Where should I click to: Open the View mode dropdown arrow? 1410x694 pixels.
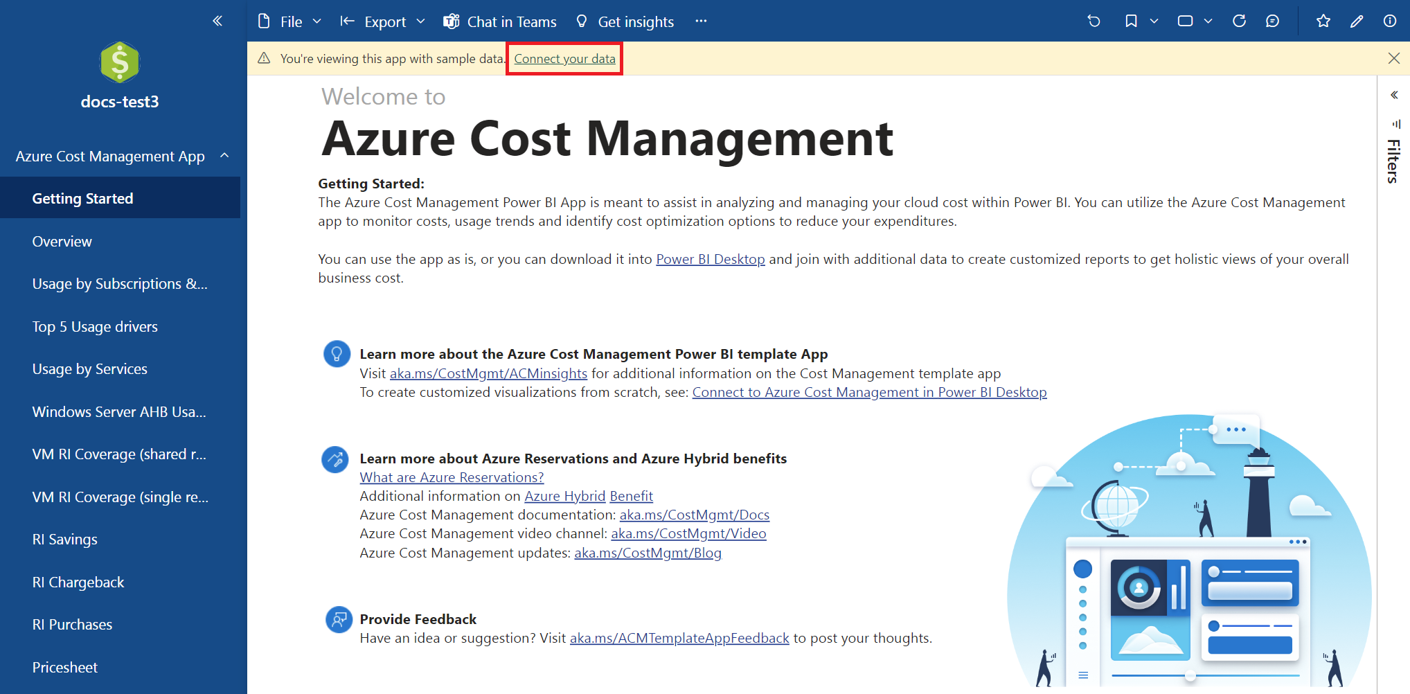[1208, 21]
